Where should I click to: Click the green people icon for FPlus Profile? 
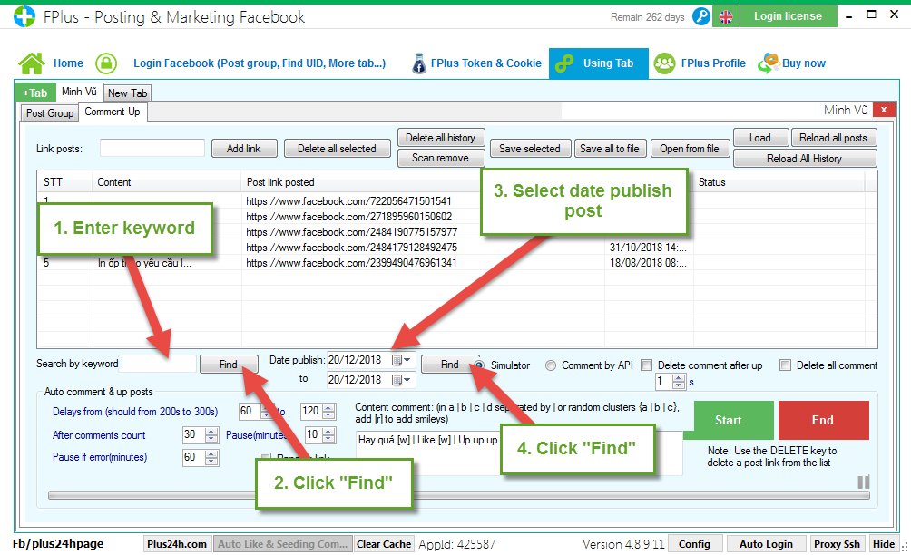664,63
